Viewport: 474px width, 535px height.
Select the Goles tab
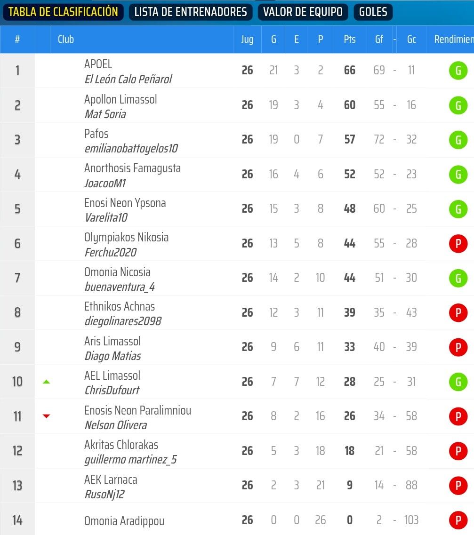click(x=373, y=12)
